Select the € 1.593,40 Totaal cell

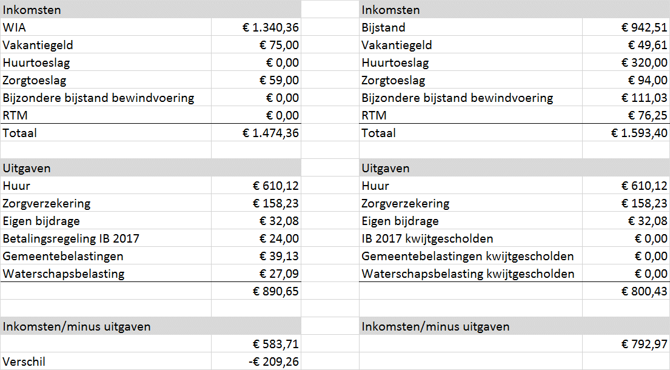(x=639, y=133)
